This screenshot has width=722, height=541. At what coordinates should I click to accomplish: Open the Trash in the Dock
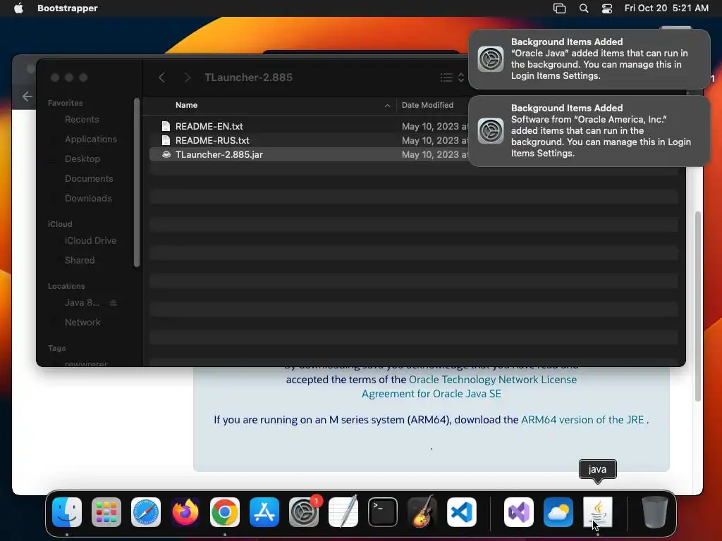click(x=655, y=512)
